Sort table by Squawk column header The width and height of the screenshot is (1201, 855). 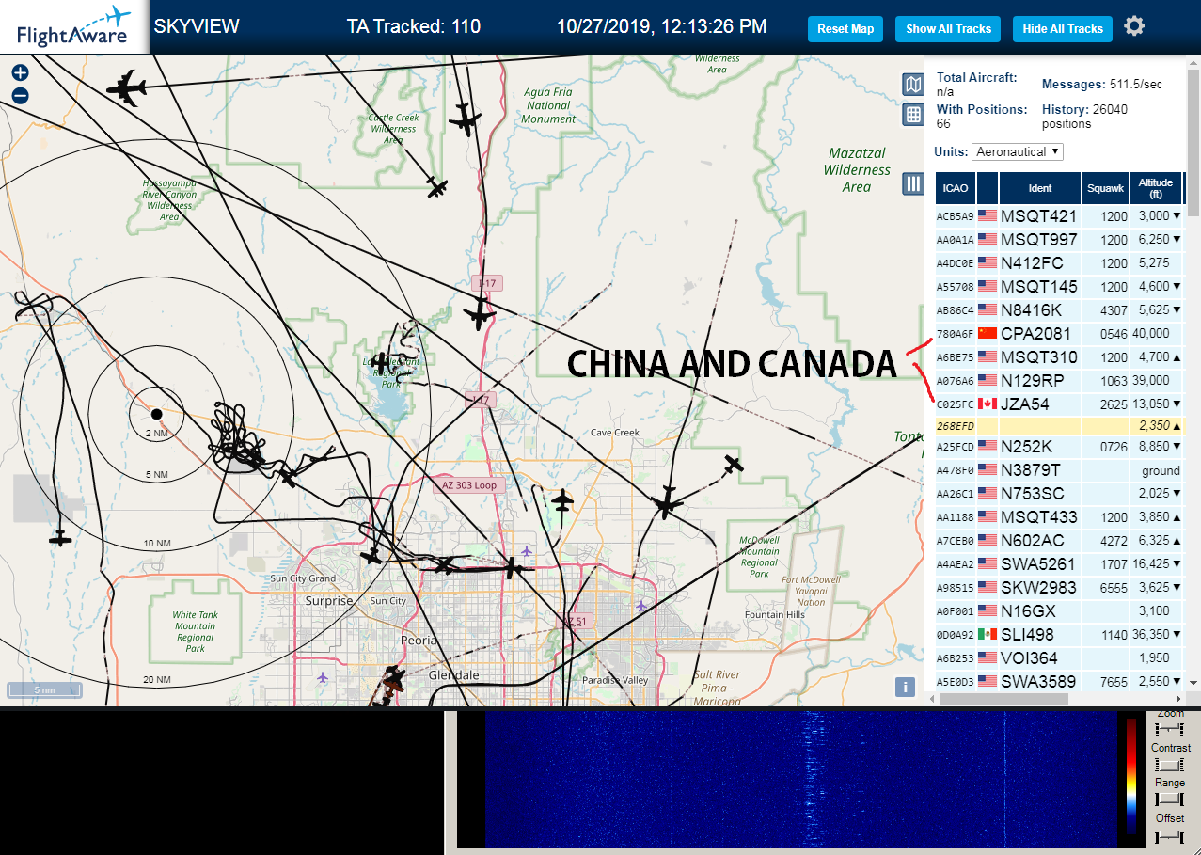point(1105,188)
